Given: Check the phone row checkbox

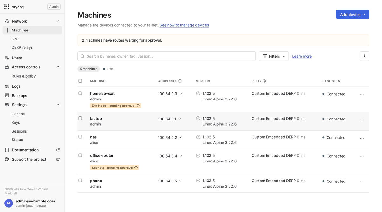Looking at the screenshot, I should point(80,180).
